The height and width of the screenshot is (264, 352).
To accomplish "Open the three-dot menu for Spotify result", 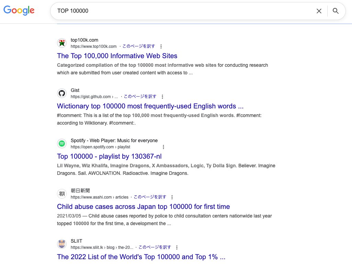I will coord(163,147).
